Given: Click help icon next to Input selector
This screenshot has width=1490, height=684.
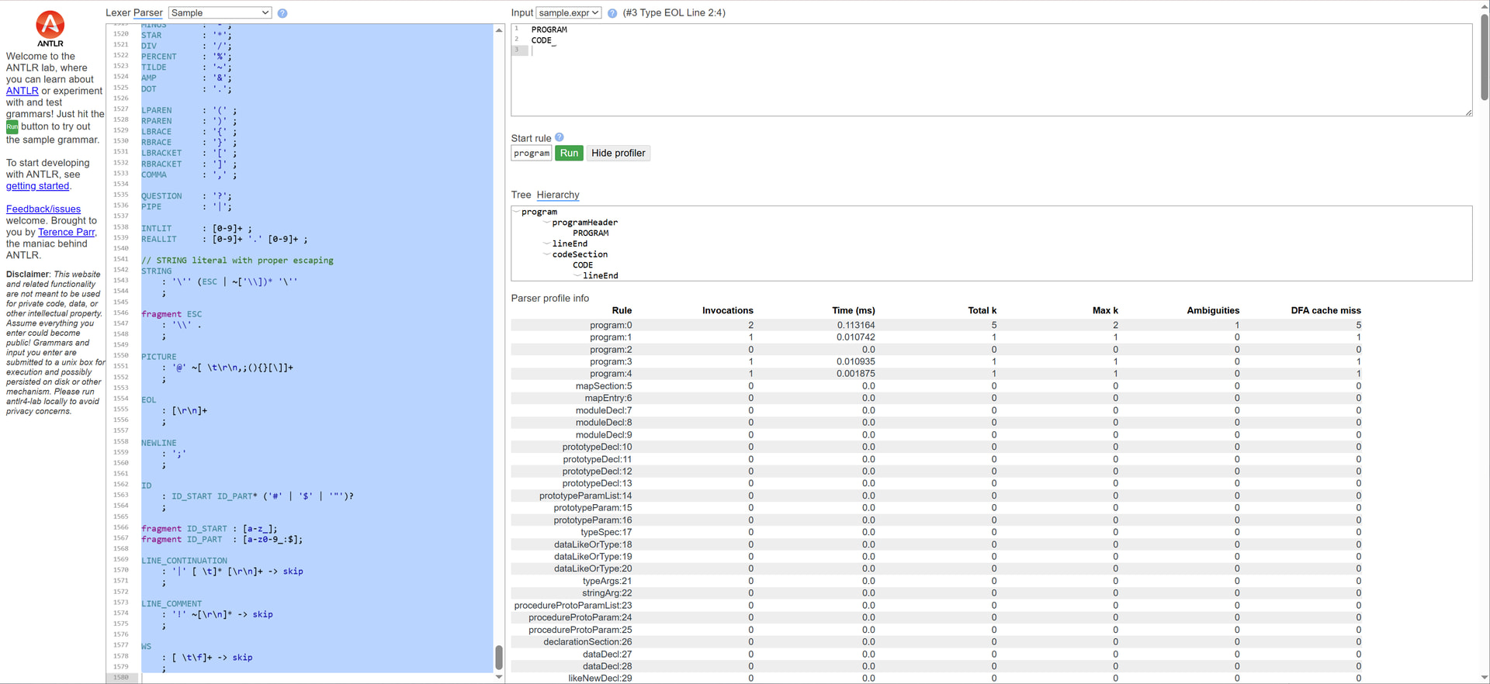Looking at the screenshot, I should 612,13.
